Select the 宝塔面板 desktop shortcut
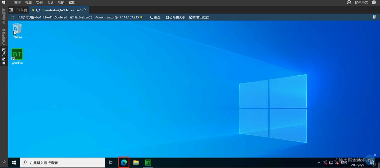 tap(17, 57)
